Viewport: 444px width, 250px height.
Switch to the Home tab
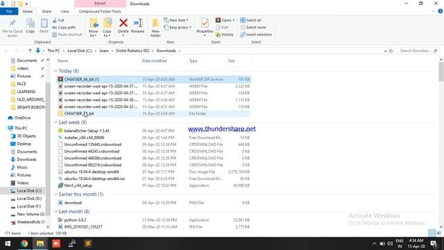click(x=28, y=11)
